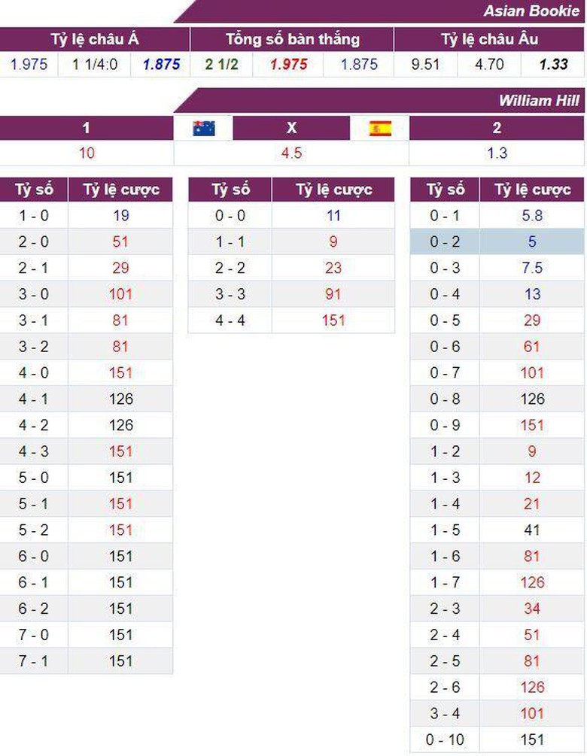Click the 9.51 European odds value

tap(425, 64)
